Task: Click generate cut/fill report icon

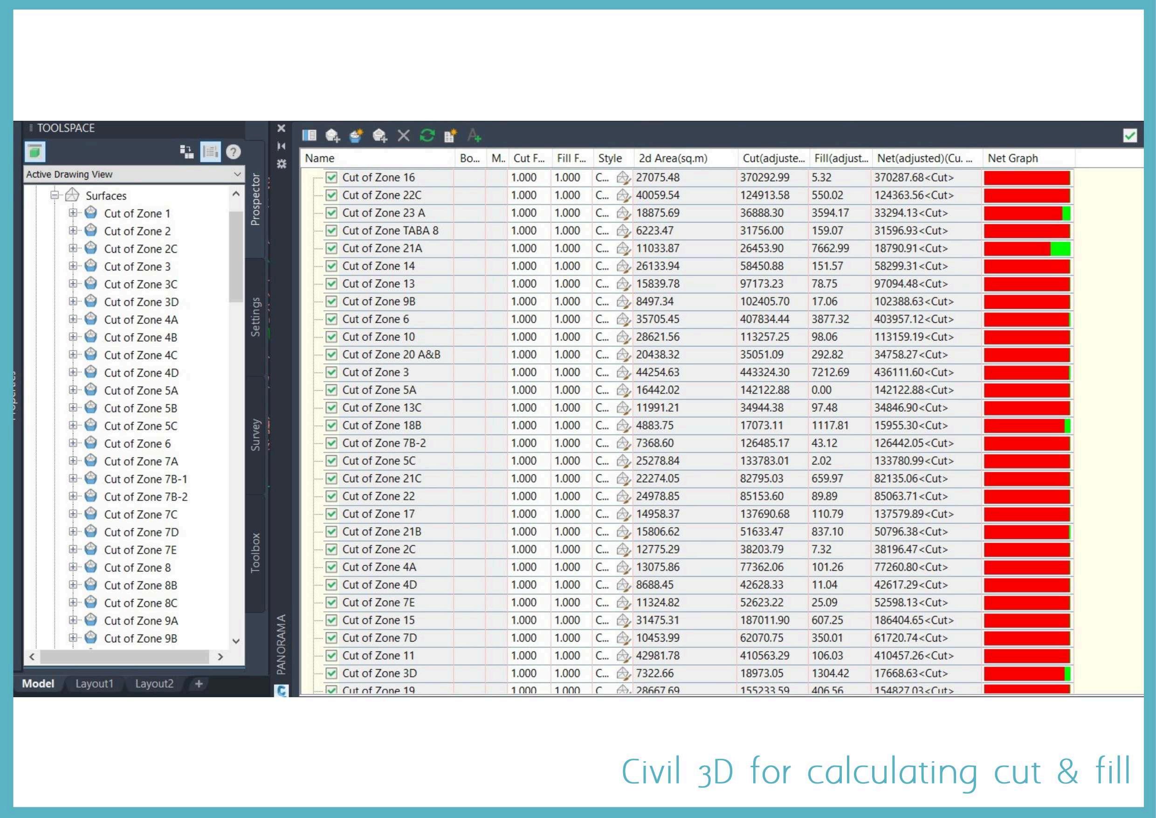Action: point(450,136)
